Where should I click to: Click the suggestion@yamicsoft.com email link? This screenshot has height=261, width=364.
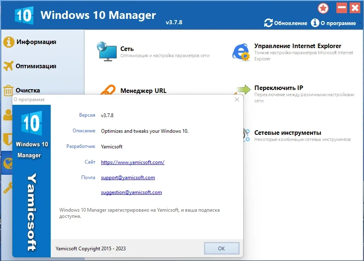point(132,192)
